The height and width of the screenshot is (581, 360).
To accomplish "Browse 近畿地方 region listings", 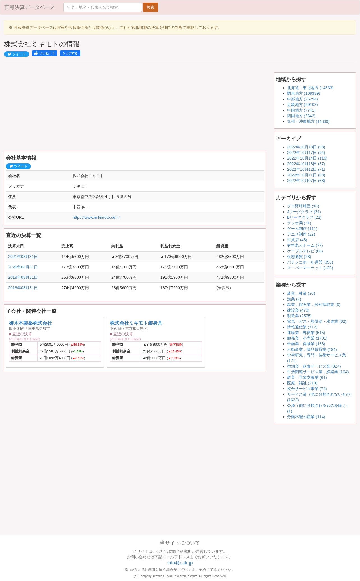I will click(302, 105).
